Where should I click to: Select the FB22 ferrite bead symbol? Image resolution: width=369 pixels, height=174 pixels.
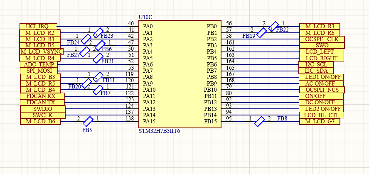coord(273,26)
